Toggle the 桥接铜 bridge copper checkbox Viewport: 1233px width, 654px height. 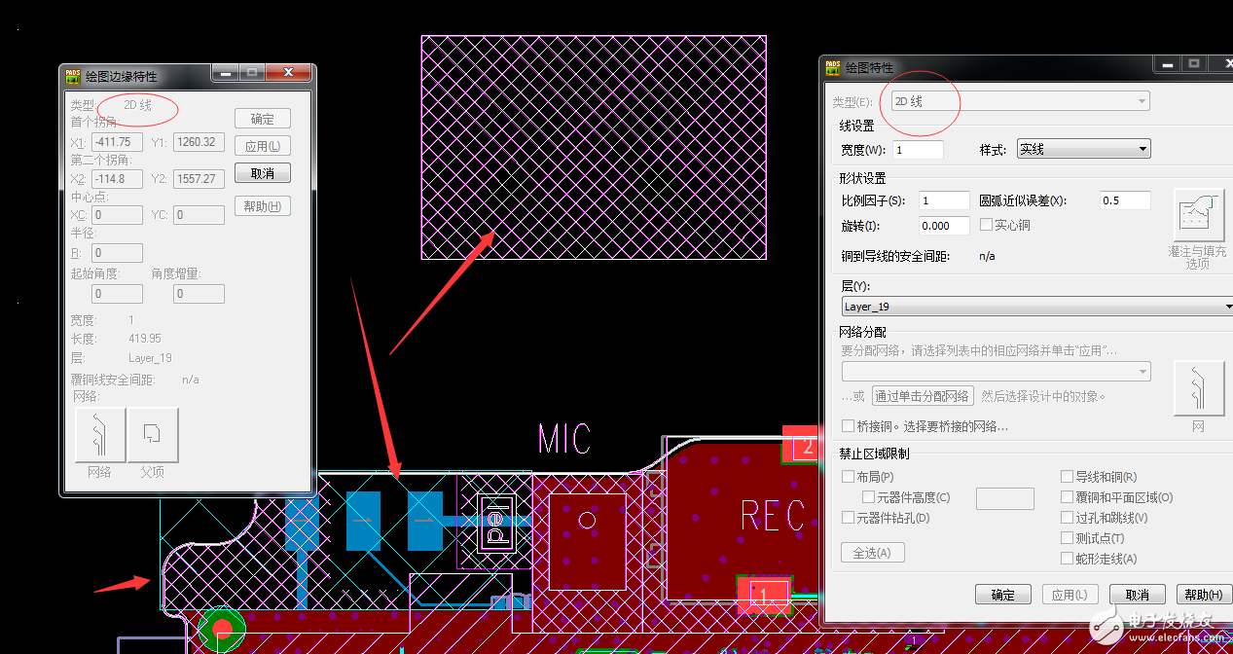pyautogui.click(x=848, y=426)
